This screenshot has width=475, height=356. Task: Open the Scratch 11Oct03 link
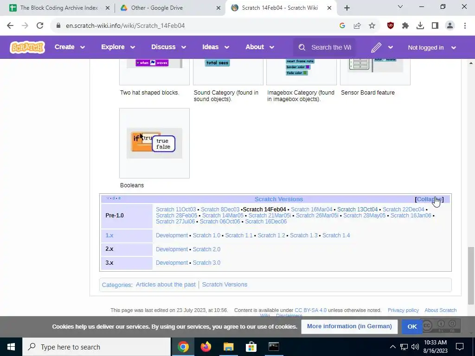tap(176, 210)
